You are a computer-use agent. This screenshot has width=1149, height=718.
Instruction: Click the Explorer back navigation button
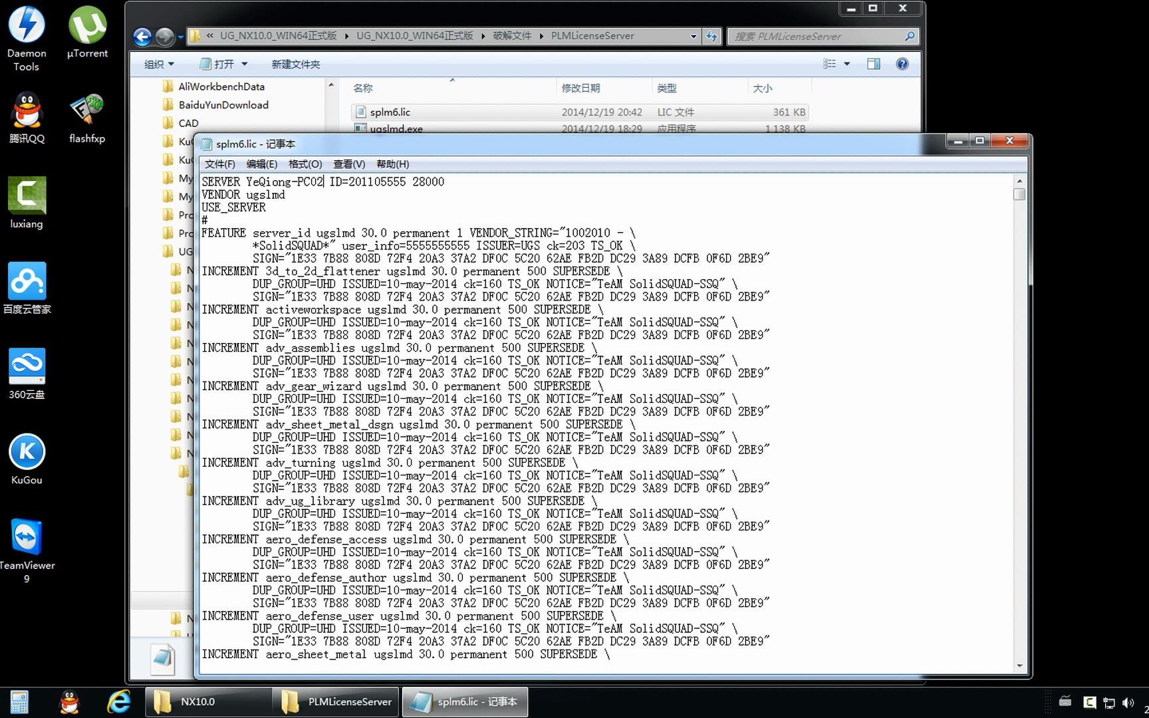point(142,36)
